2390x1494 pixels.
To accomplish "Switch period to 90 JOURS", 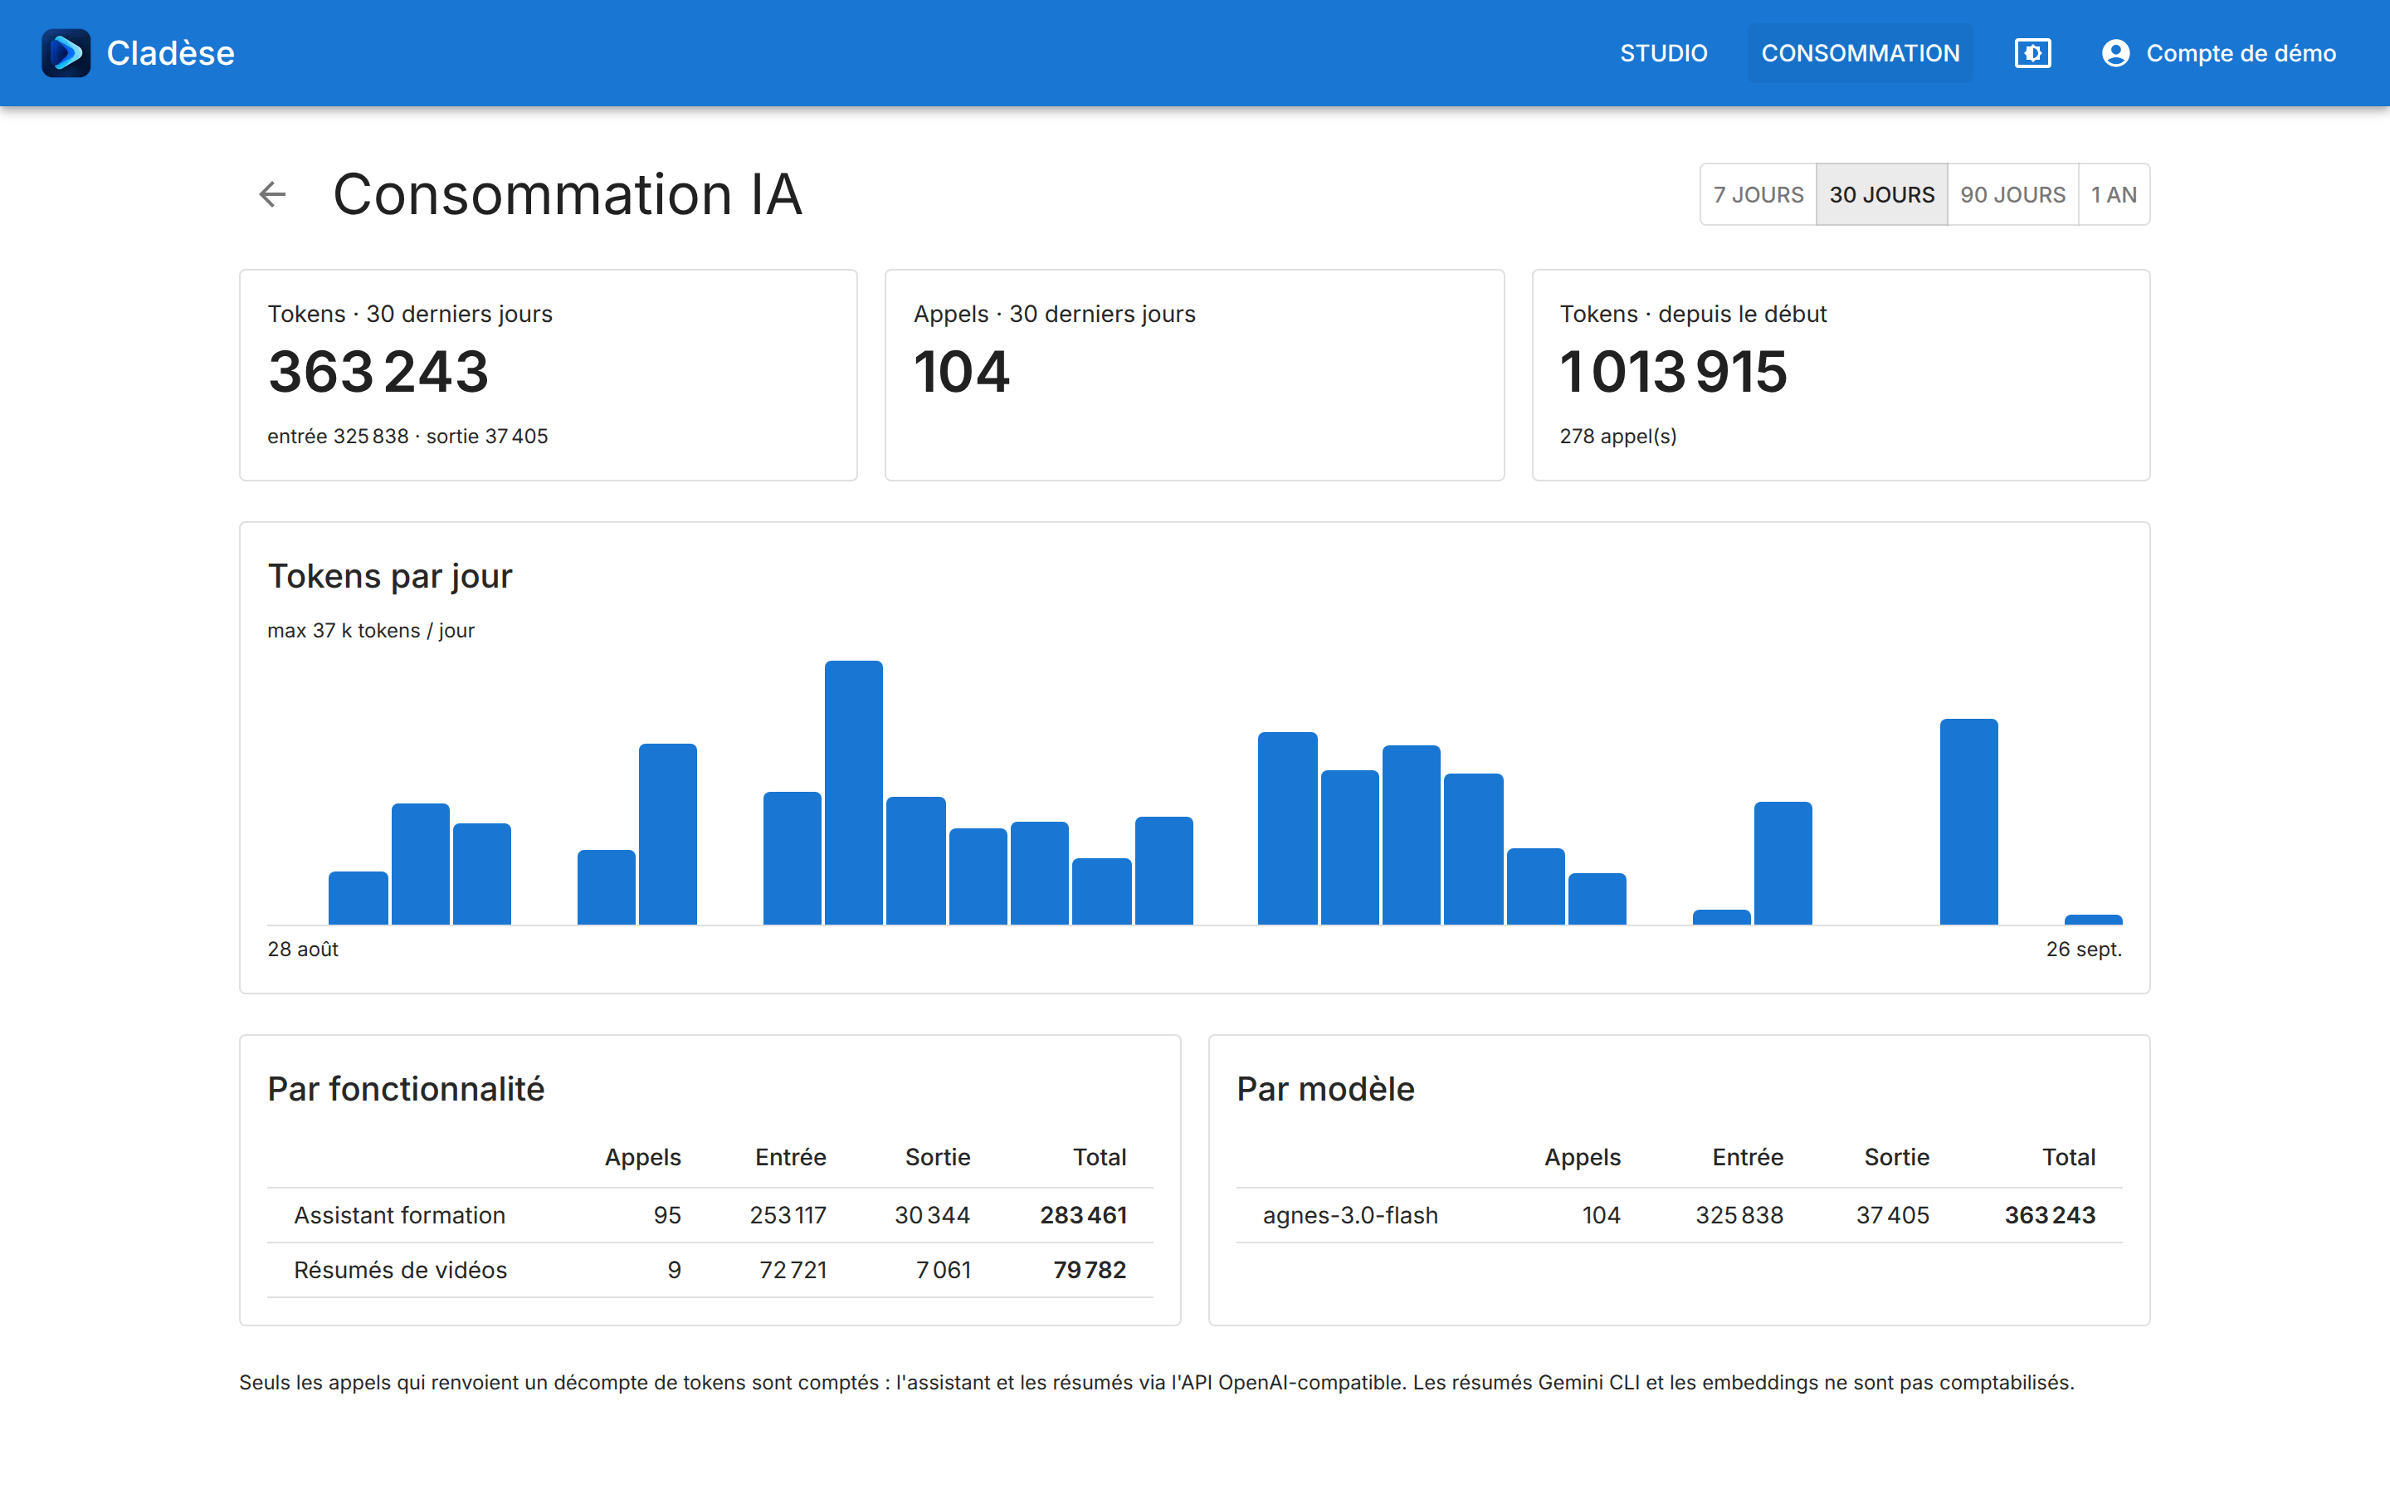I will pyautogui.click(x=2012, y=195).
